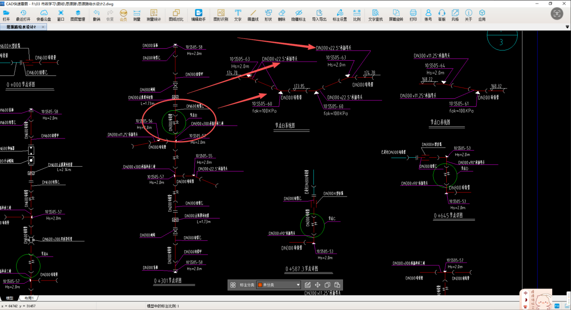
Task: Click the 窗口 window icon
Action: 61,16
